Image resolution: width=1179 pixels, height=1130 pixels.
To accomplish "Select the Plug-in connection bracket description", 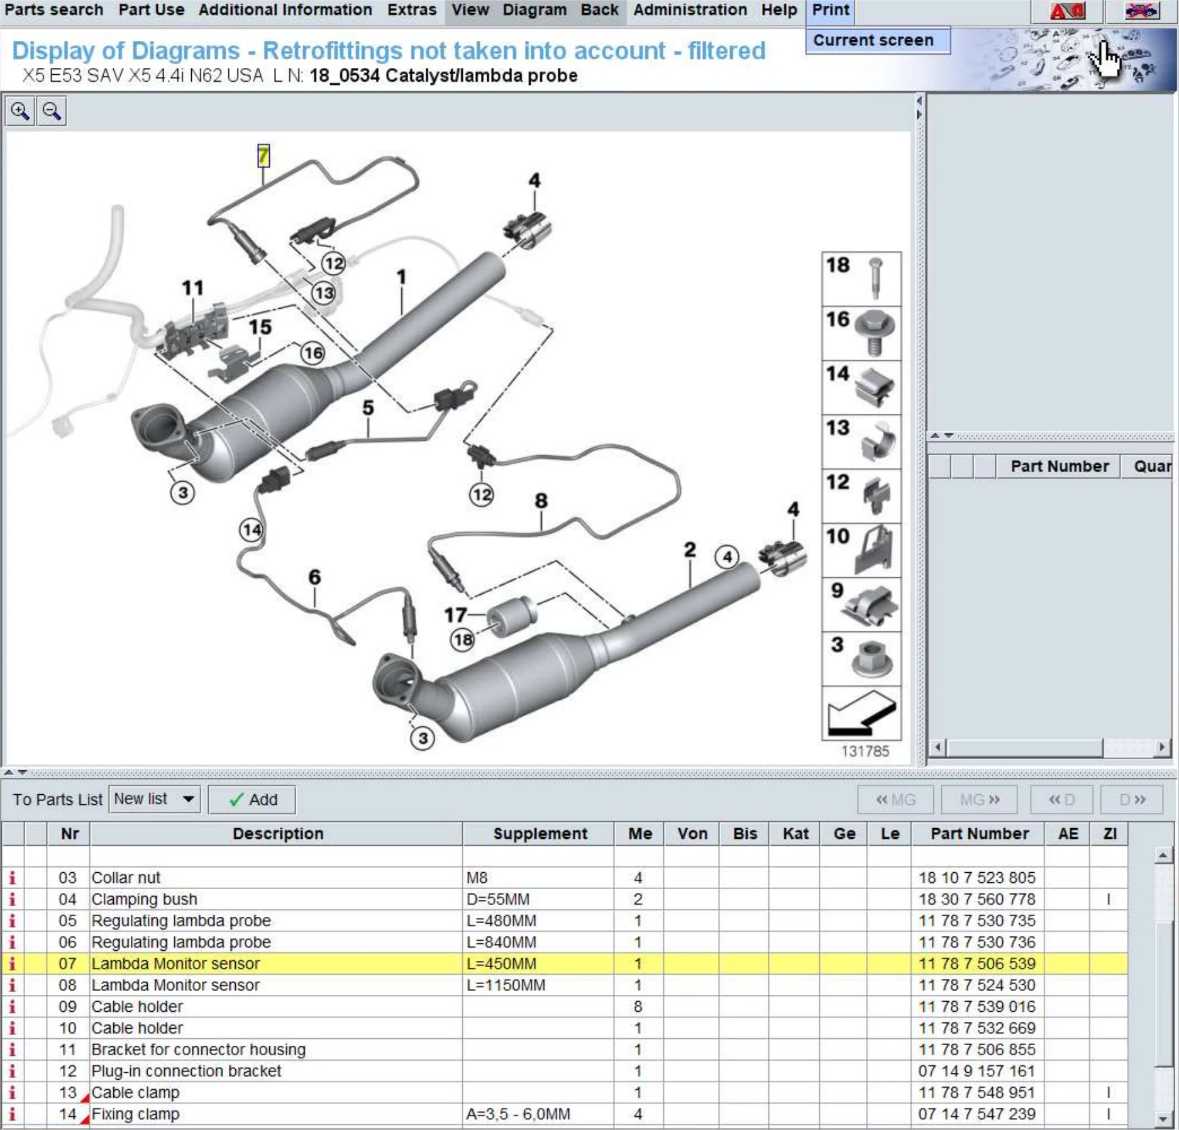I will (x=186, y=1070).
